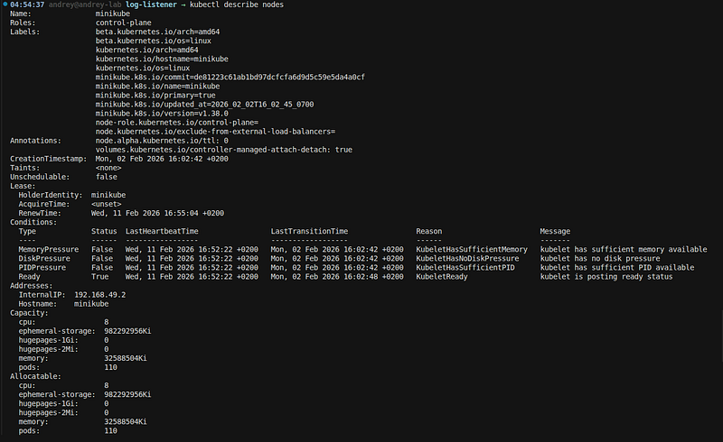
Task: Click the 'kubelet is posting ready status' message
Action: pyautogui.click(x=606, y=277)
